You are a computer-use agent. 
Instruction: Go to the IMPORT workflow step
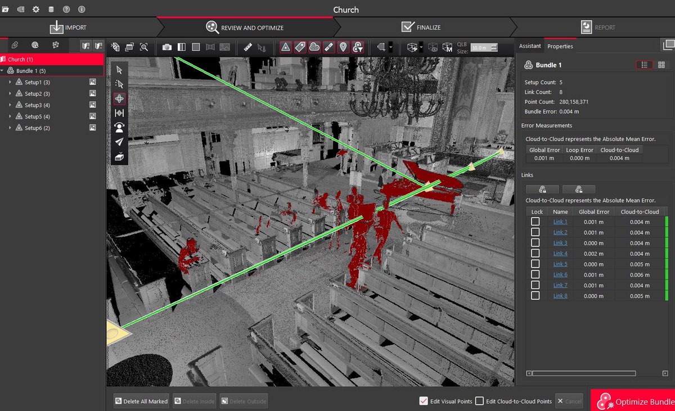(x=68, y=27)
